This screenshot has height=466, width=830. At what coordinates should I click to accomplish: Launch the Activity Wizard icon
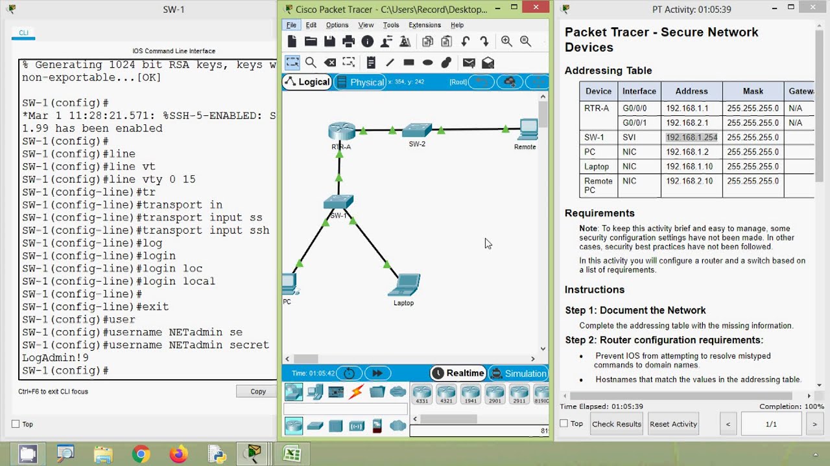tap(405, 41)
